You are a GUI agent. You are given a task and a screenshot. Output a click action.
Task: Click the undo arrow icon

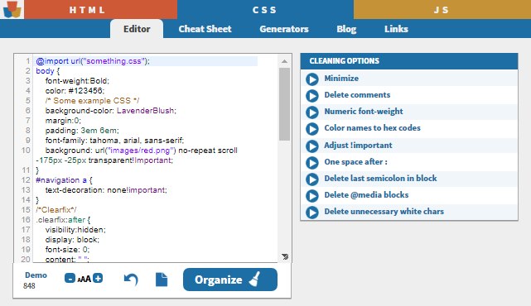click(131, 280)
